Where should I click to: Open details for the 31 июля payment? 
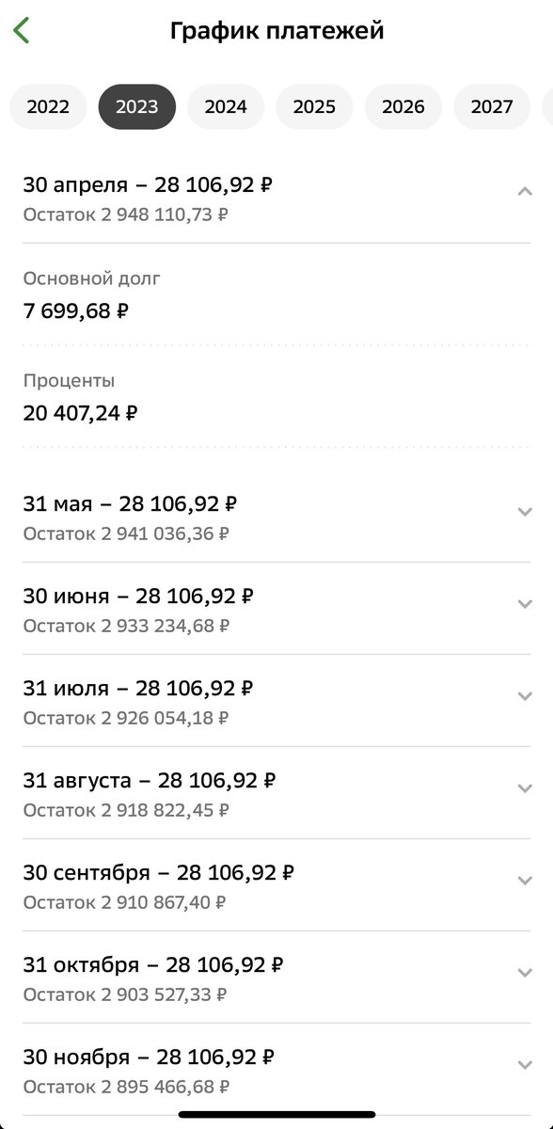(527, 697)
